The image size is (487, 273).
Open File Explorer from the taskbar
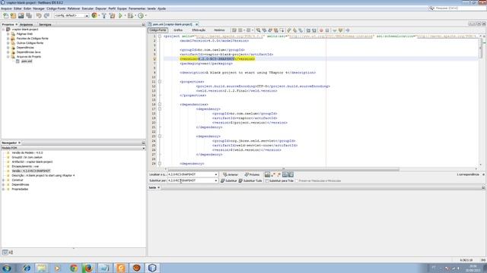42,268
